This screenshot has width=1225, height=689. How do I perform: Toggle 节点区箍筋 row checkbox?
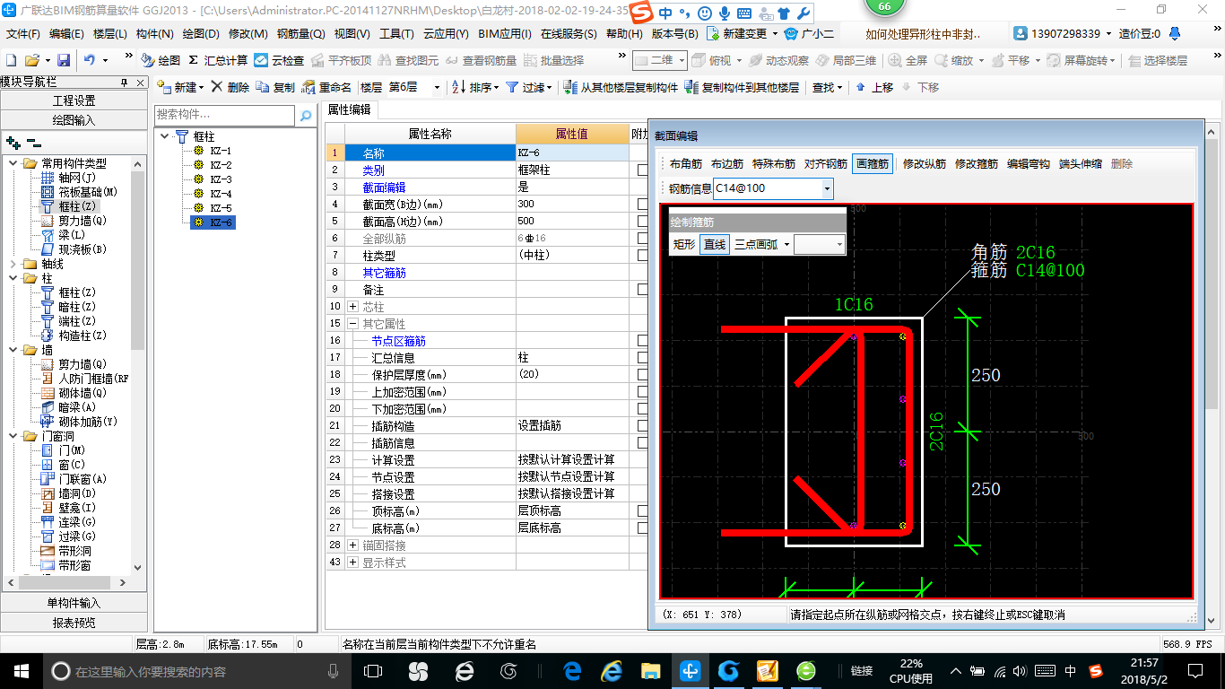click(642, 341)
